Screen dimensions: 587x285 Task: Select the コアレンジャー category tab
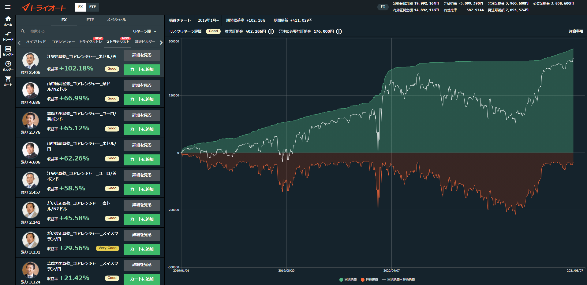[x=63, y=42]
